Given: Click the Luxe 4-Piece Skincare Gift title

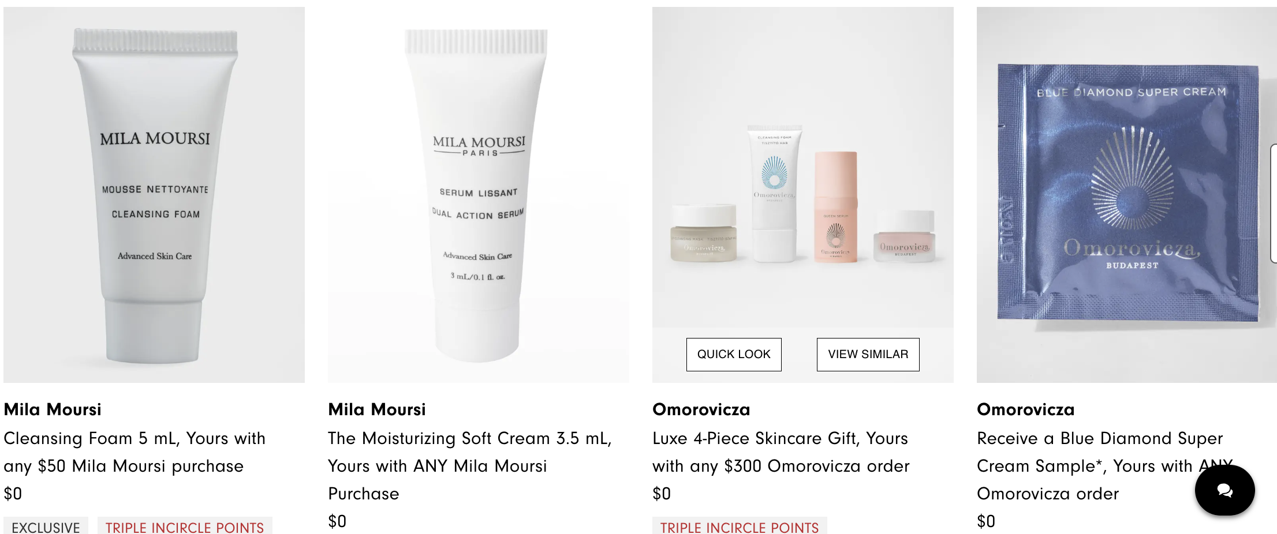Looking at the screenshot, I should [x=781, y=452].
